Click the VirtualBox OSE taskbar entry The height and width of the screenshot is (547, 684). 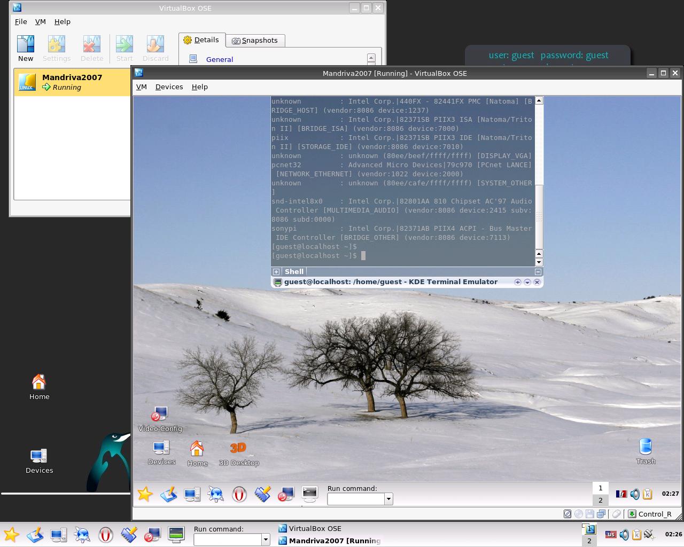coord(315,529)
